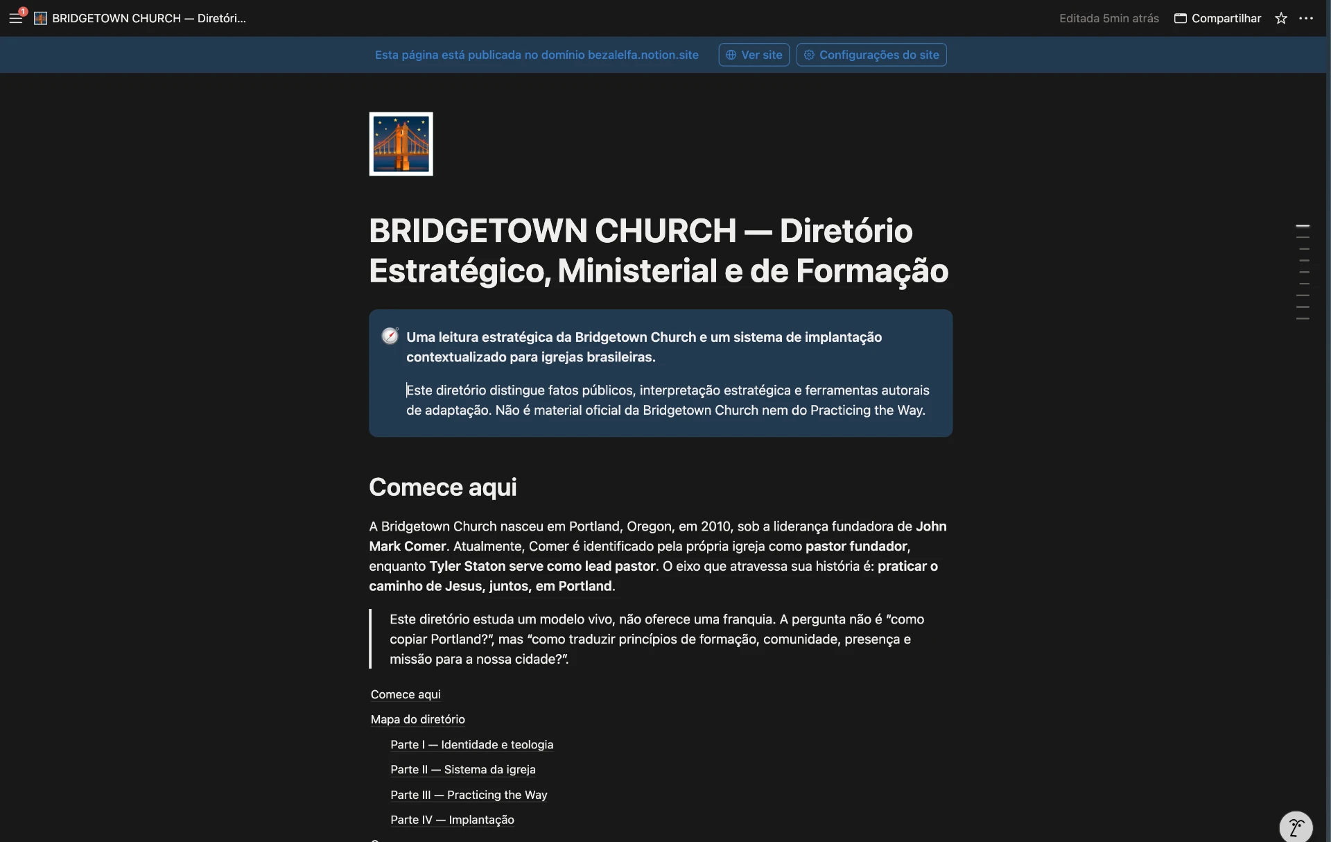Click the bold callout text 'Uma leitura estratégica'
This screenshot has height=842, width=1331.
tap(644, 347)
